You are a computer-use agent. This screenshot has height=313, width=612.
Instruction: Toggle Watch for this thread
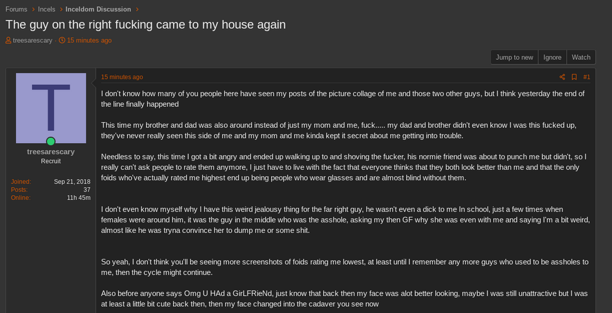pyautogui.click(x=581, y=57)
